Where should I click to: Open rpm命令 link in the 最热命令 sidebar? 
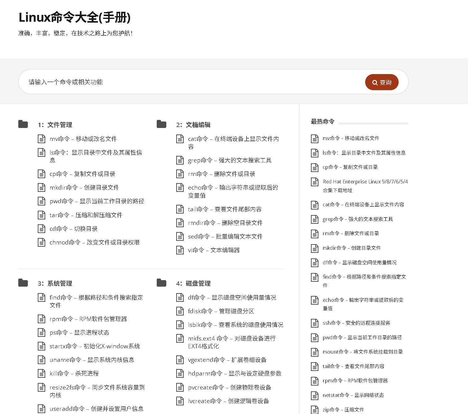click(x=355, y=381)
